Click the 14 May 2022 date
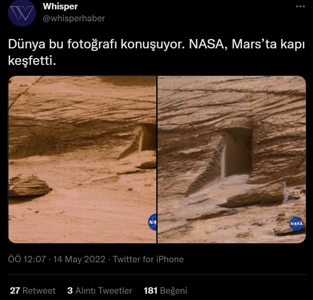The height and width of the screenshot is (300, 313). 79,259
